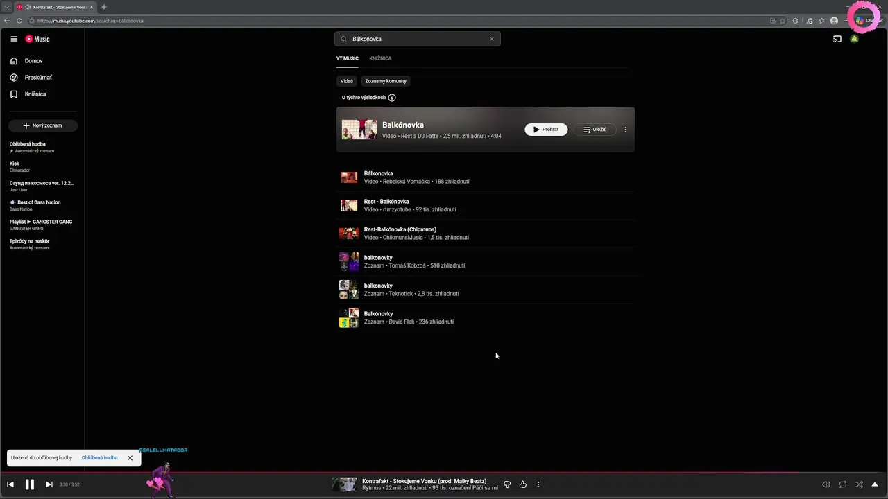Open balkonovky playlist by Teknotick
888x499 pixels.
486,290
